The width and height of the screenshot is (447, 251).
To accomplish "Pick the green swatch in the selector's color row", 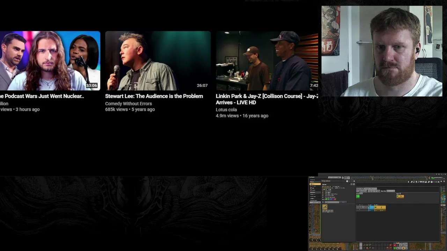I will pos(326,199).
